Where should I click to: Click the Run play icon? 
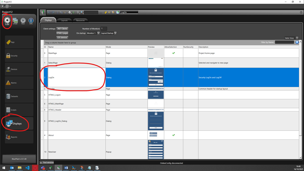click(x=23, y=21)
